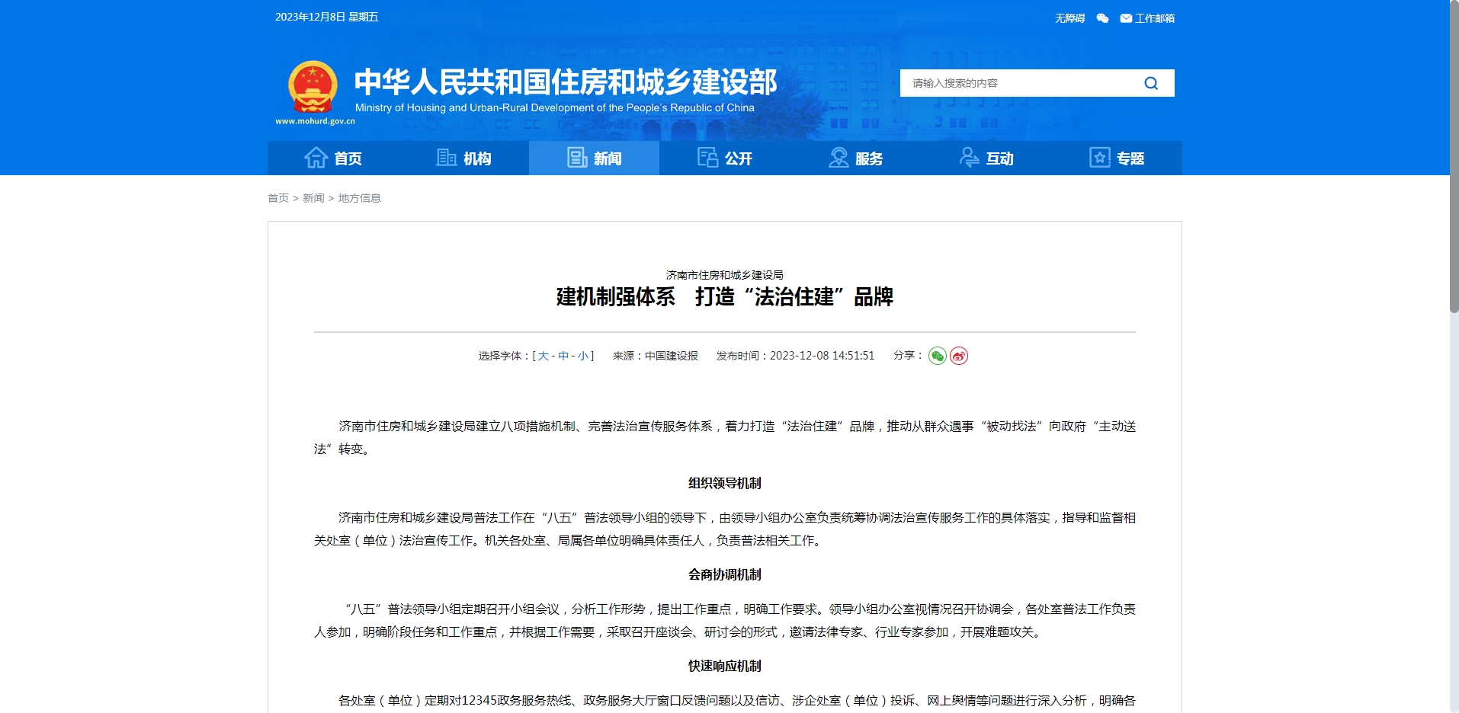1459x713 pixels.
Task: Click the www.mohurd.gov.cn text under logo
Action: [x=315, y=121]
